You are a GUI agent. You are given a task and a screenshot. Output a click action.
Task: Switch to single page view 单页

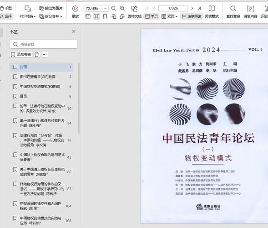pos(152,16)
